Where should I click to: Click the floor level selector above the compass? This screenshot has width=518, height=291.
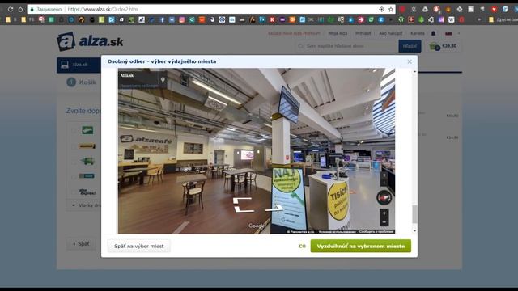[384, 179]
